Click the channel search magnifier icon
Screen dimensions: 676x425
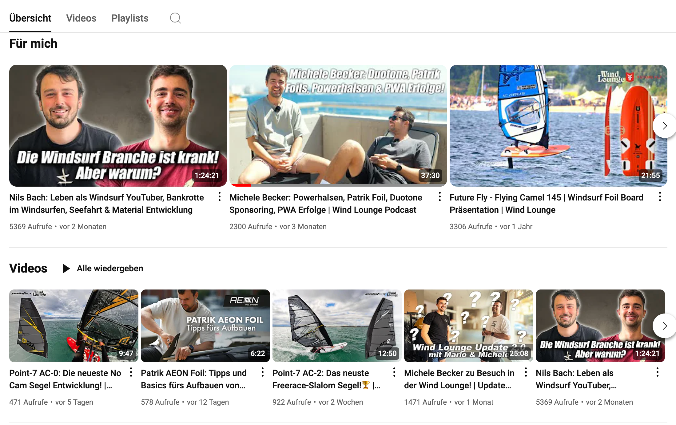coord(175,18)
